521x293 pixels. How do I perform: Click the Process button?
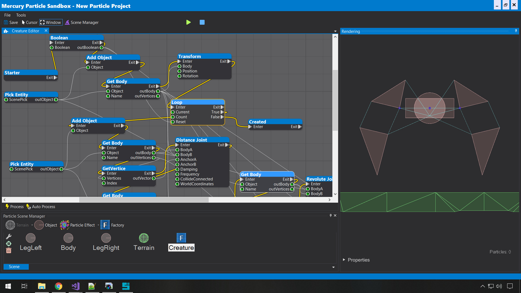(x=15, y=207)
